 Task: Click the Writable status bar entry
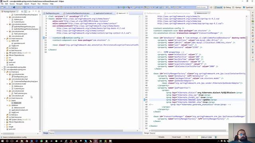click(x=161, y=137)
